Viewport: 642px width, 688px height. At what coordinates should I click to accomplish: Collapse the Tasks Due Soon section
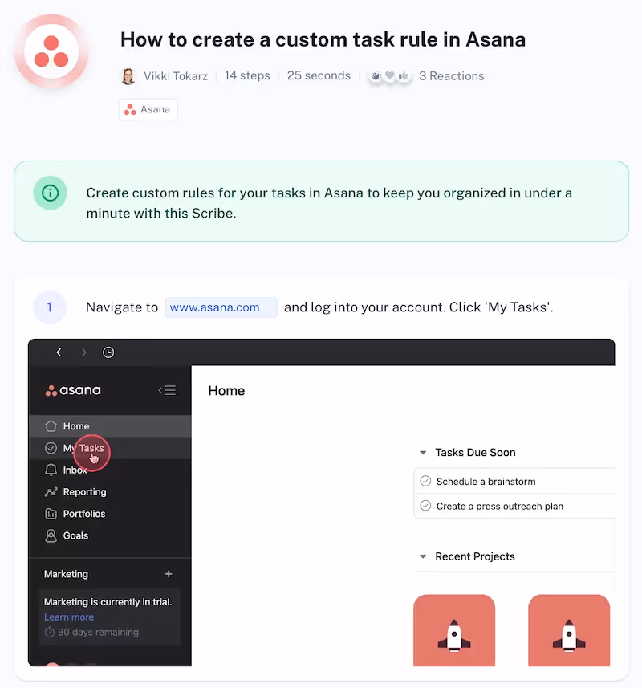[423, 452]
